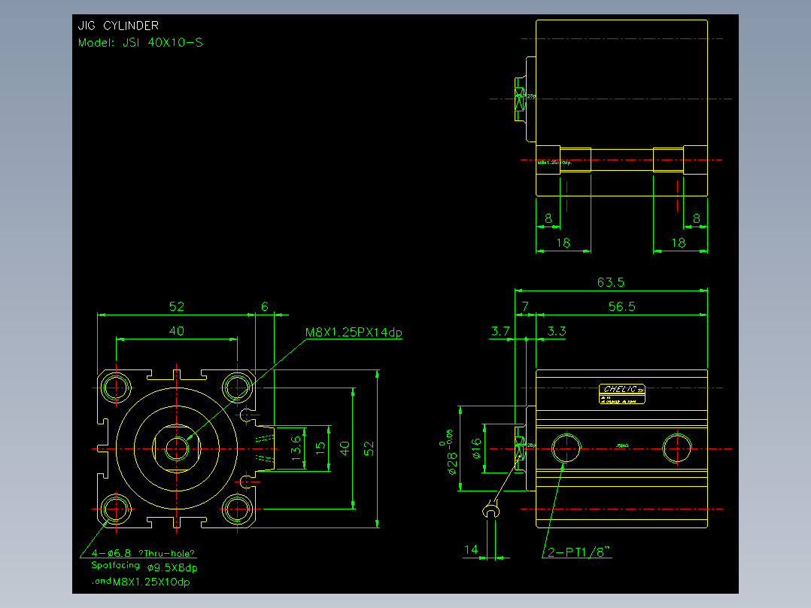The width and height of the screenshot is (811, 608).
Task: Click the right air port circle on side view
Action: pyautogui.click(x=677, y=448)
